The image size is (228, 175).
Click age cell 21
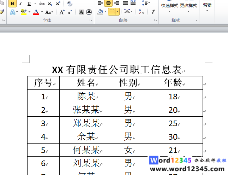(x=173, y=150)
